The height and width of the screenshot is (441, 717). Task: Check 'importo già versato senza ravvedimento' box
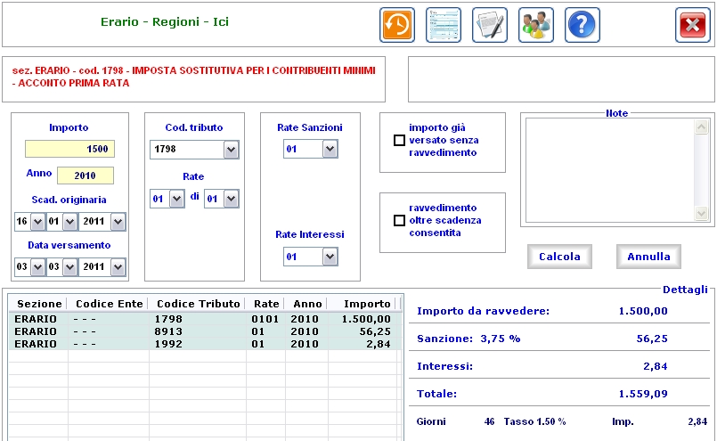[x=399, y=140]
